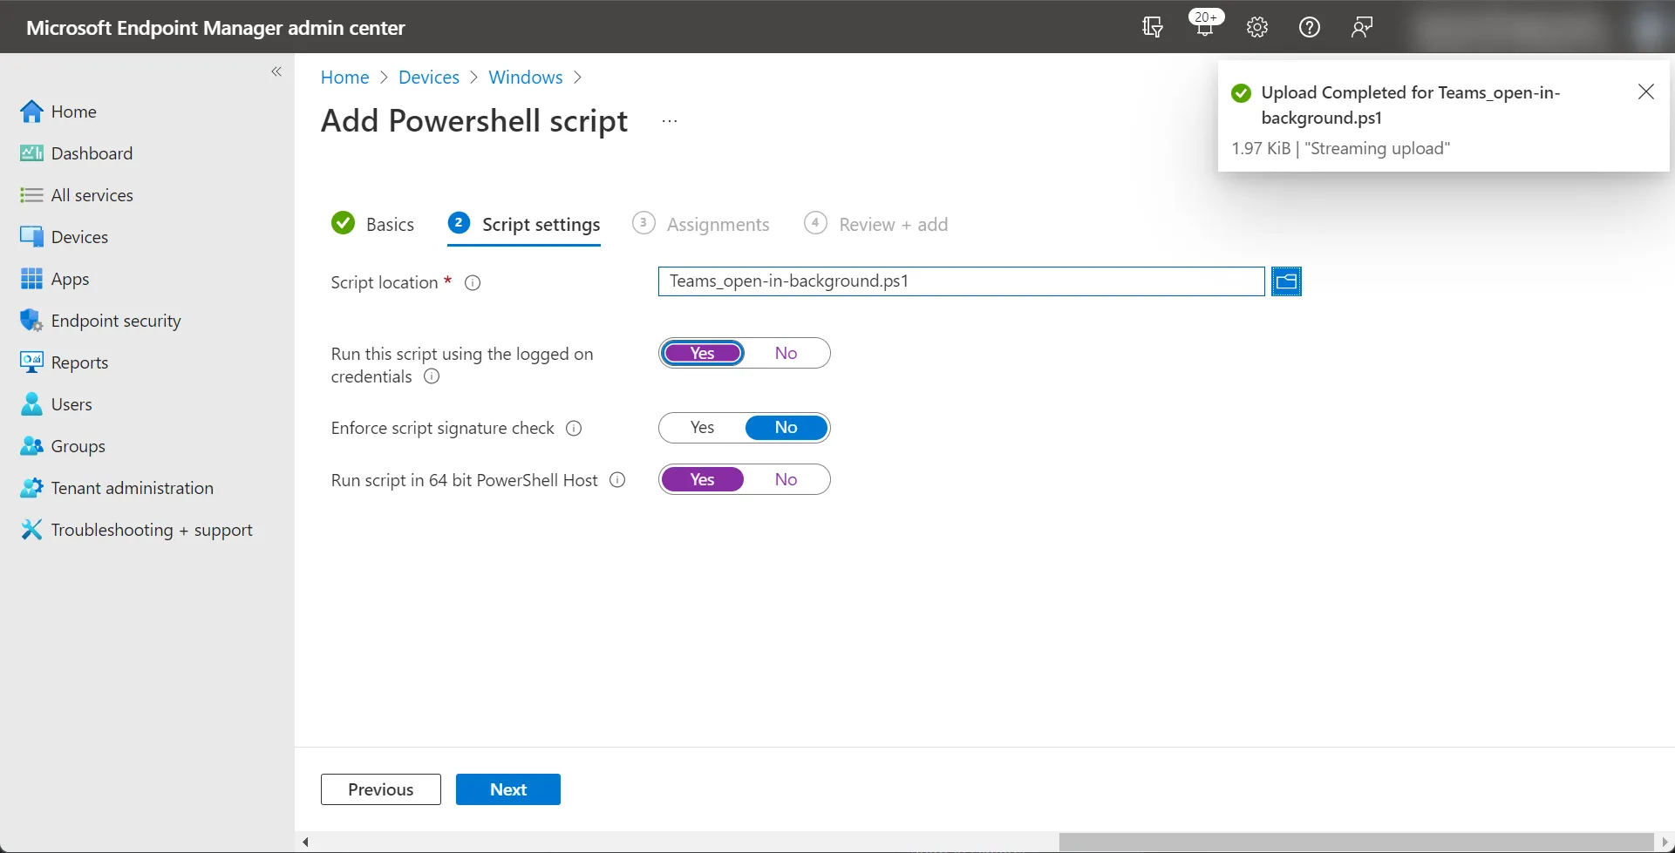Set Enforce script signature check to No
The width and height of the screenshot is (1675, 853).
[786, 428]
